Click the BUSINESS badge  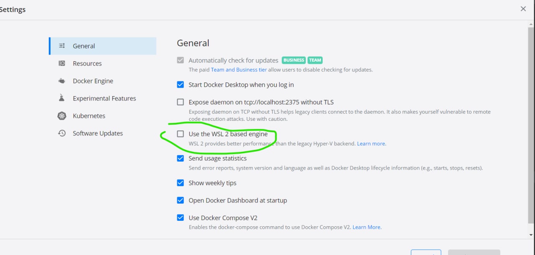(294, 60)
